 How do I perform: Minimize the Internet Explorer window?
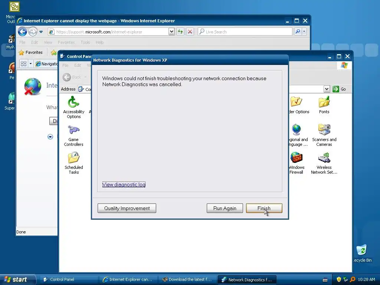[x=288, y=21]
